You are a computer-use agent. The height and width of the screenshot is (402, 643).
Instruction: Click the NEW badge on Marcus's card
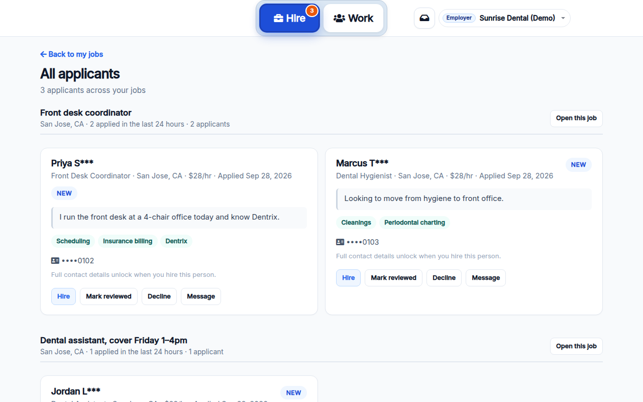pyautogui.click(x=578, y=165)
